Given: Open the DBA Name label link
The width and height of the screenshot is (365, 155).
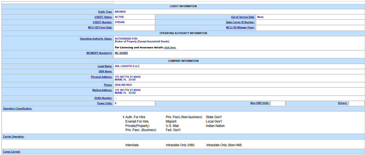Looking at the screenshot, I should coord(106,71).
